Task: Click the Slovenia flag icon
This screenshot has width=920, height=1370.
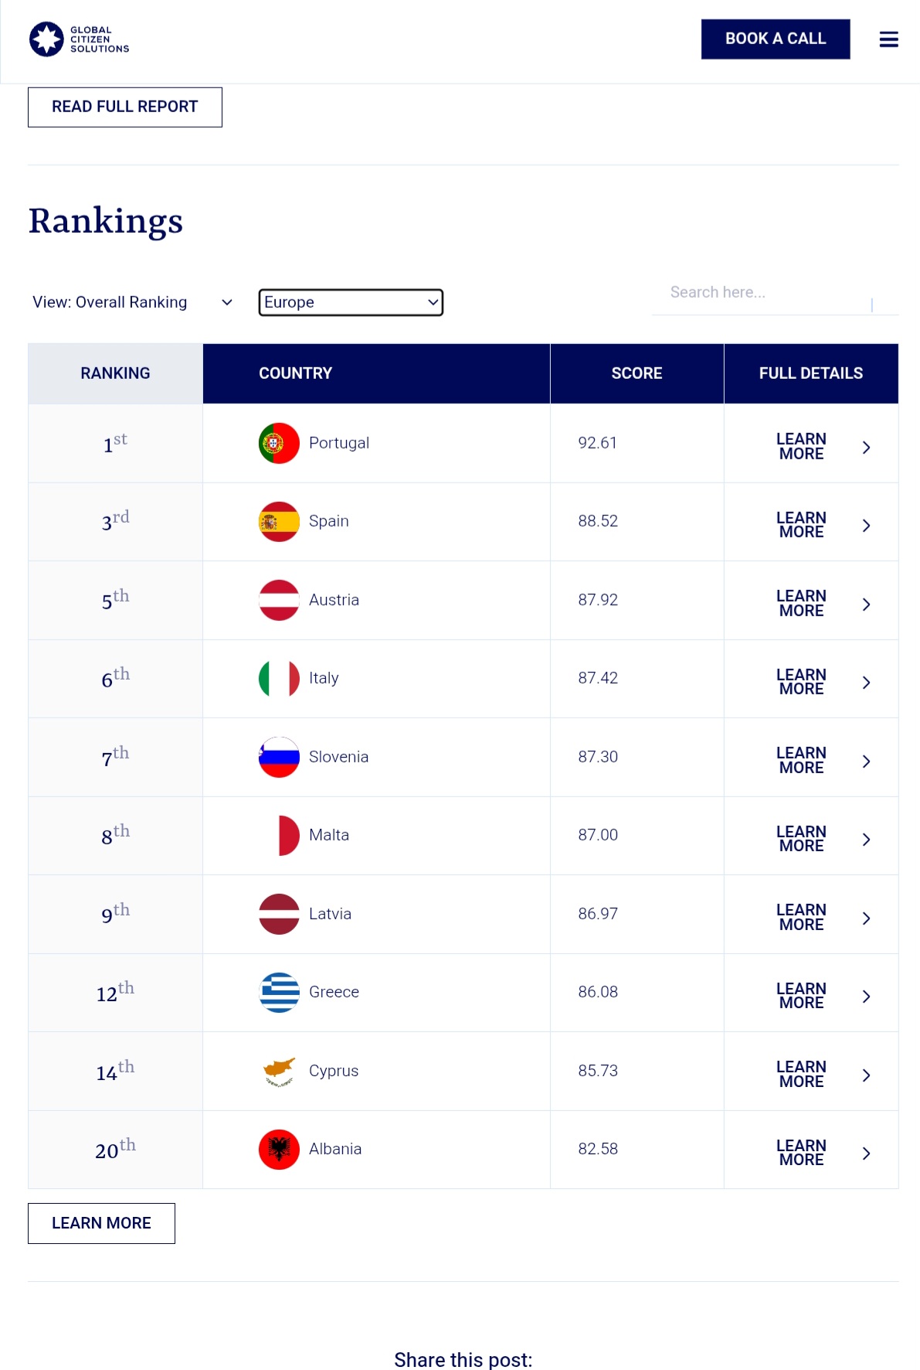Action: (x=279, y=757)
